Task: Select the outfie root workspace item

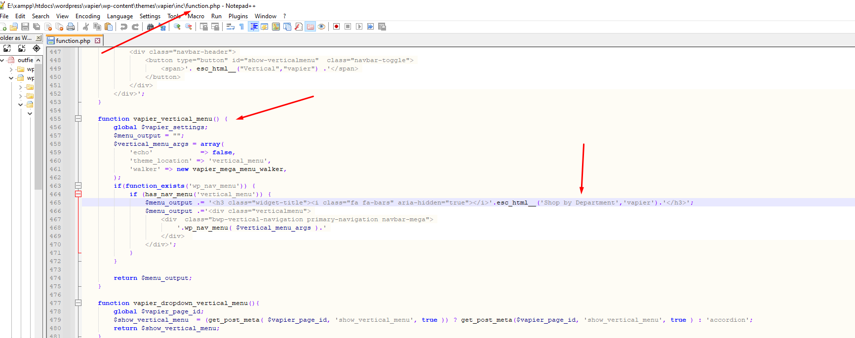Action: click(25, 60)
